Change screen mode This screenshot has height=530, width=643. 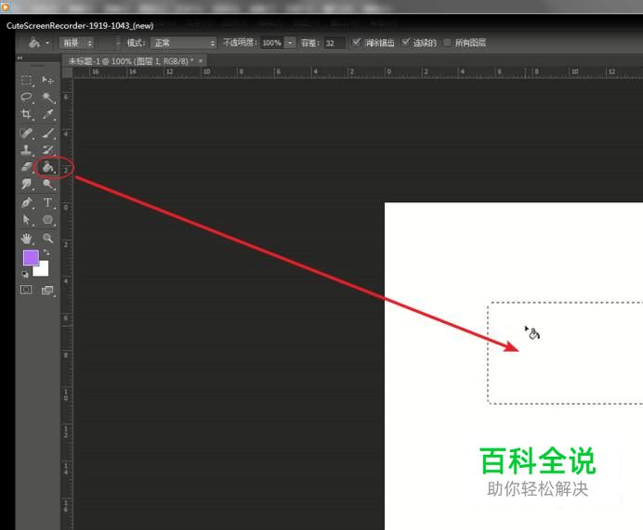pyautogui.click(x=47, y=291)
